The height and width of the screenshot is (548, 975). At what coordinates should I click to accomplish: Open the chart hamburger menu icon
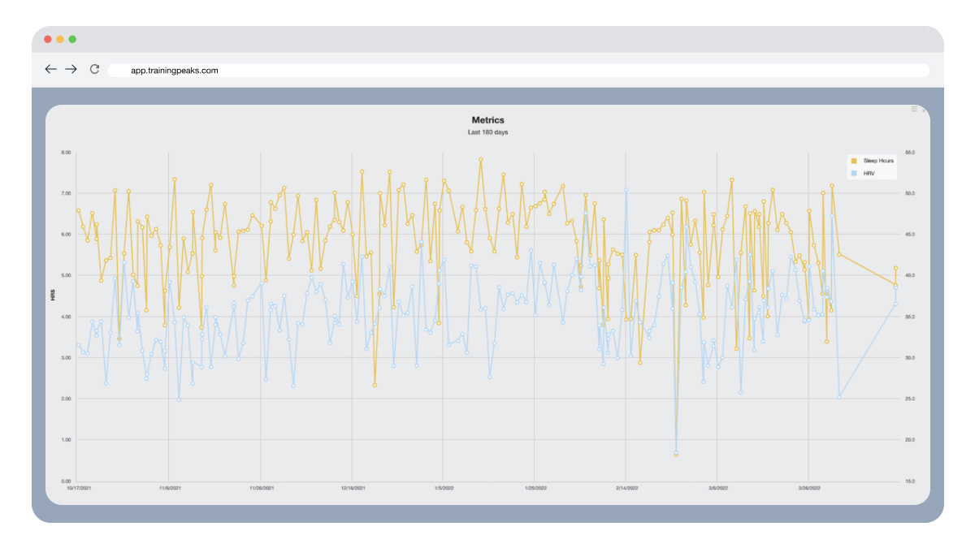[914, 109]
